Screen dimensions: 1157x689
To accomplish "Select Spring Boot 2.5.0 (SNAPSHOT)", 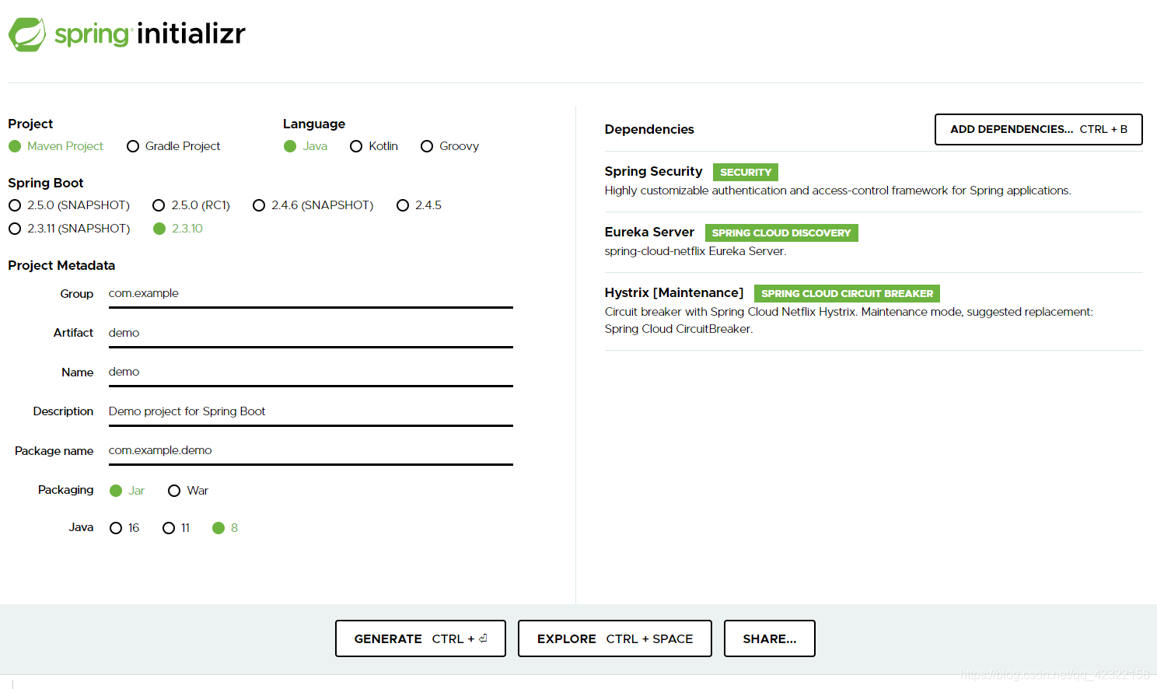I will (69, 205).
